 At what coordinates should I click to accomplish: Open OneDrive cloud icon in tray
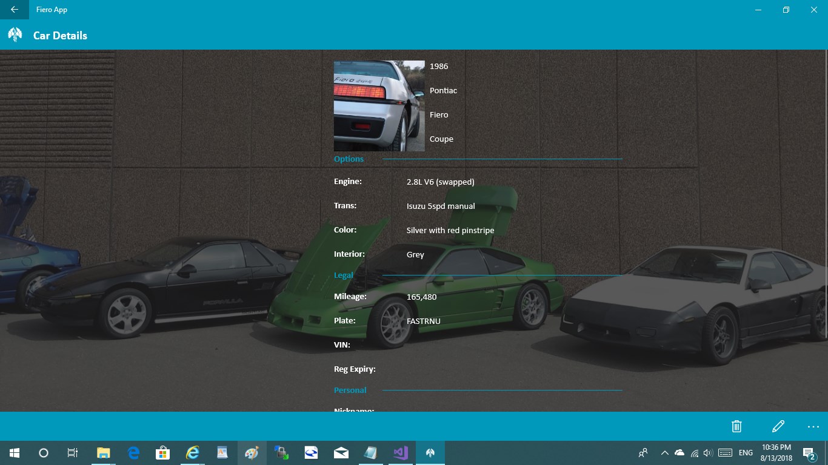tap(679, 453)
